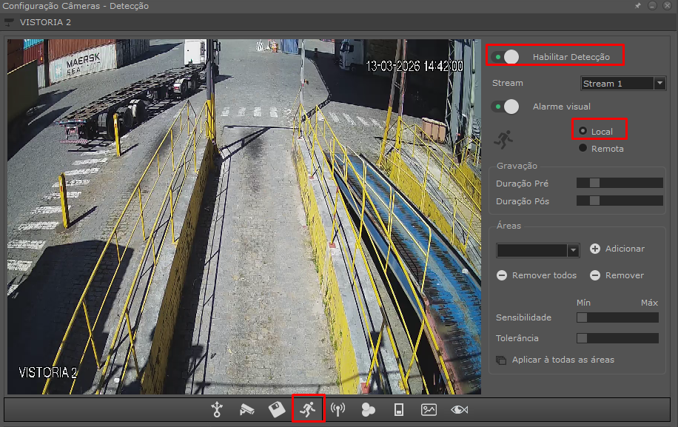Open the USB connection settings icon
Image resolution: width=678 pixels, height=427 pixels.
coord(217,409)
